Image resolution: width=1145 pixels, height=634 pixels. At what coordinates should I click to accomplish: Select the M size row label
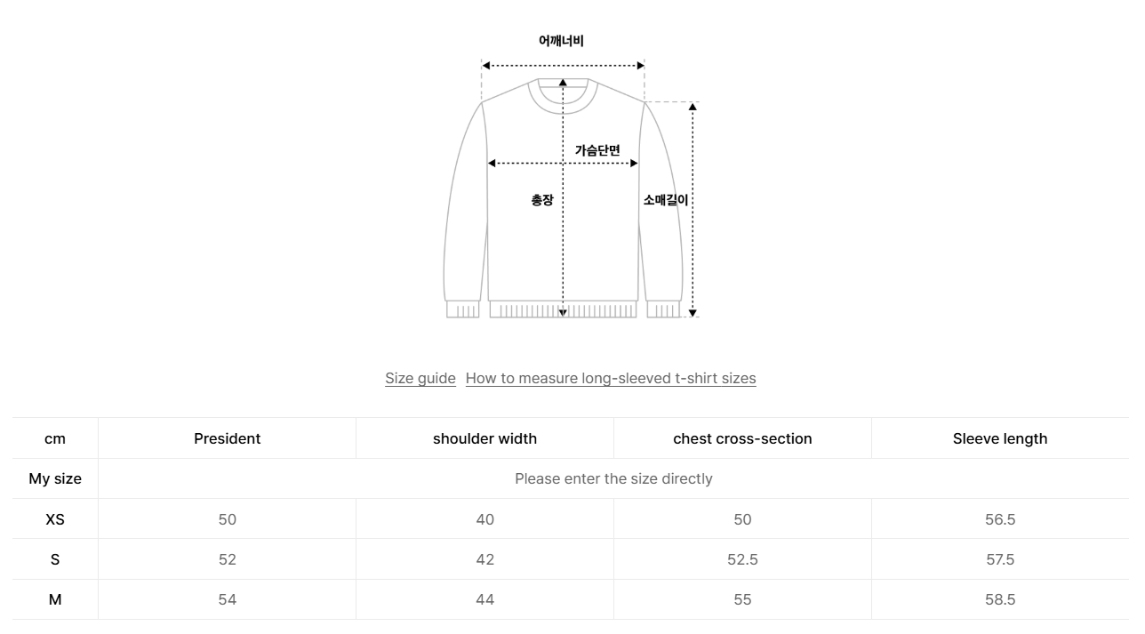[55, 599]
